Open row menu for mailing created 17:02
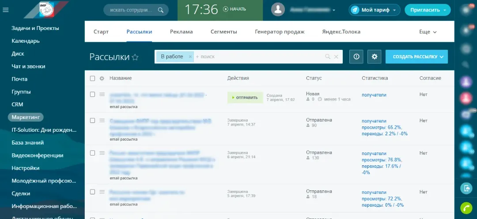This screenshot has height=219, width=477. point(102,94)
